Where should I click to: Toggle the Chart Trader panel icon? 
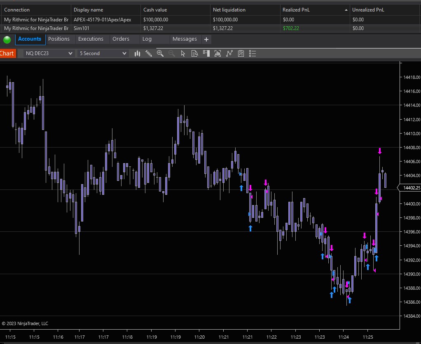pos(206,53)
